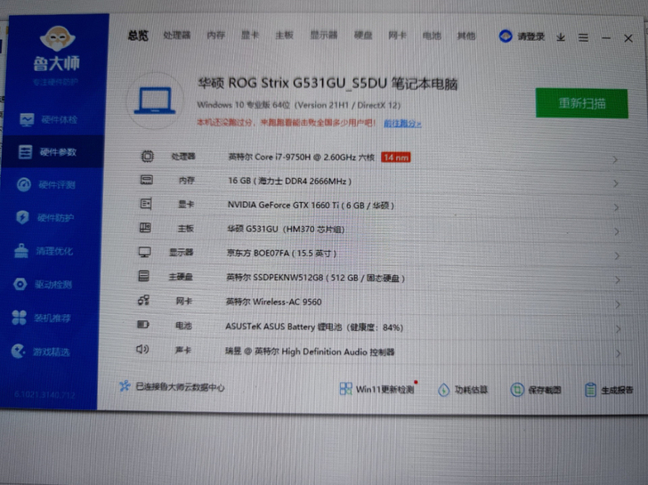Switch to the 网卡 tab

click(x=397, y=36)
